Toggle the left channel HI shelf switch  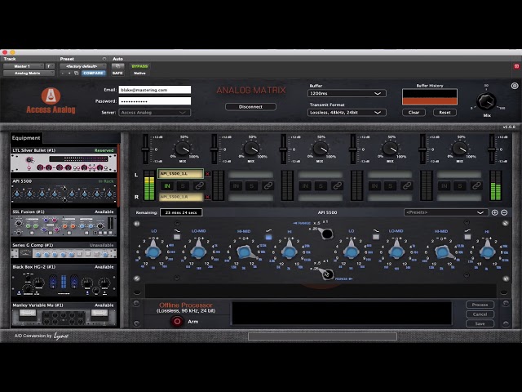pos(268,237)
